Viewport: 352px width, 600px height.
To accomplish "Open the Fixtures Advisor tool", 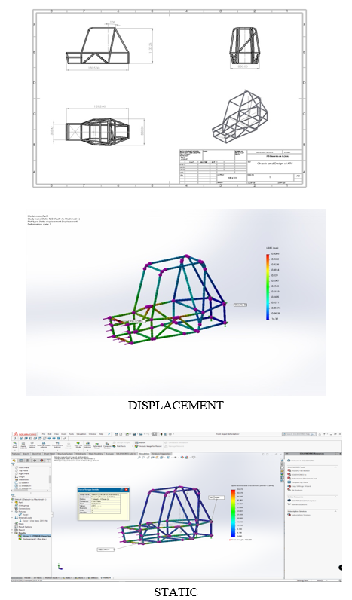I will pyautogui.click(x=32, y=445).
